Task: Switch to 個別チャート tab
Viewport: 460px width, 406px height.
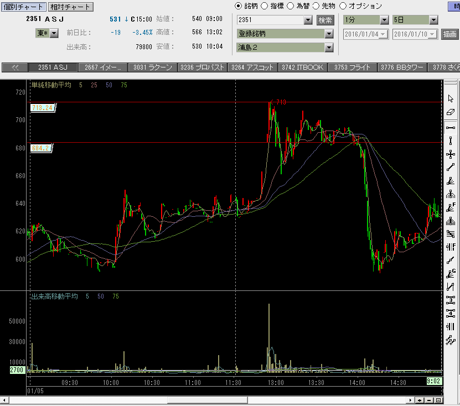Action: pyautogui.click(x=23, y=7)
